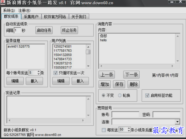Click 发送记录 horizontal scroll left arrow

point(10,120)
